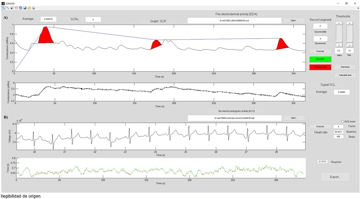
Task: Click the Second initial input field
Action: coord(320,26)
